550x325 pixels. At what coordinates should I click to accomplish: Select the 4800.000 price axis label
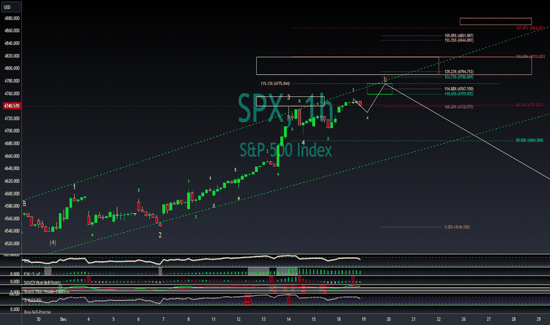click(x=12, y=68)
